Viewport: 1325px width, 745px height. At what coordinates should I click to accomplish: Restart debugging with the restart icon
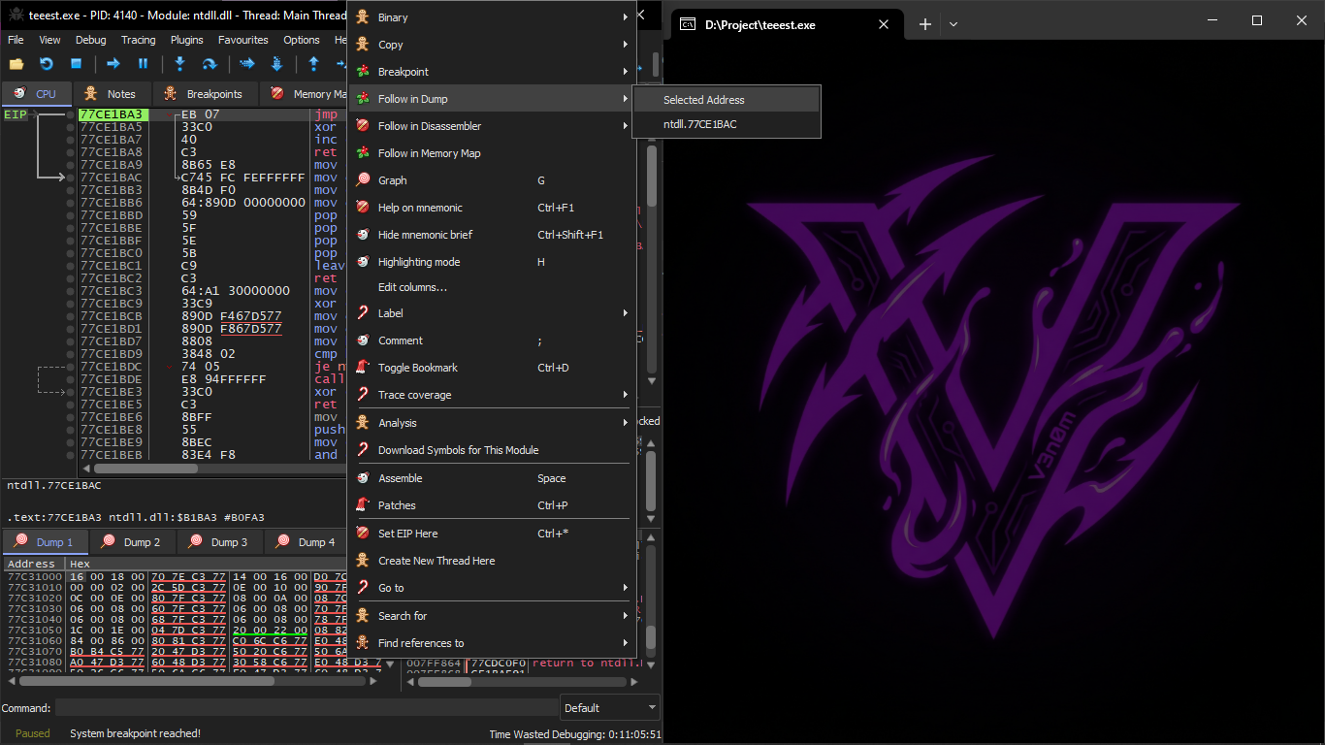click(x=46, y=64)
